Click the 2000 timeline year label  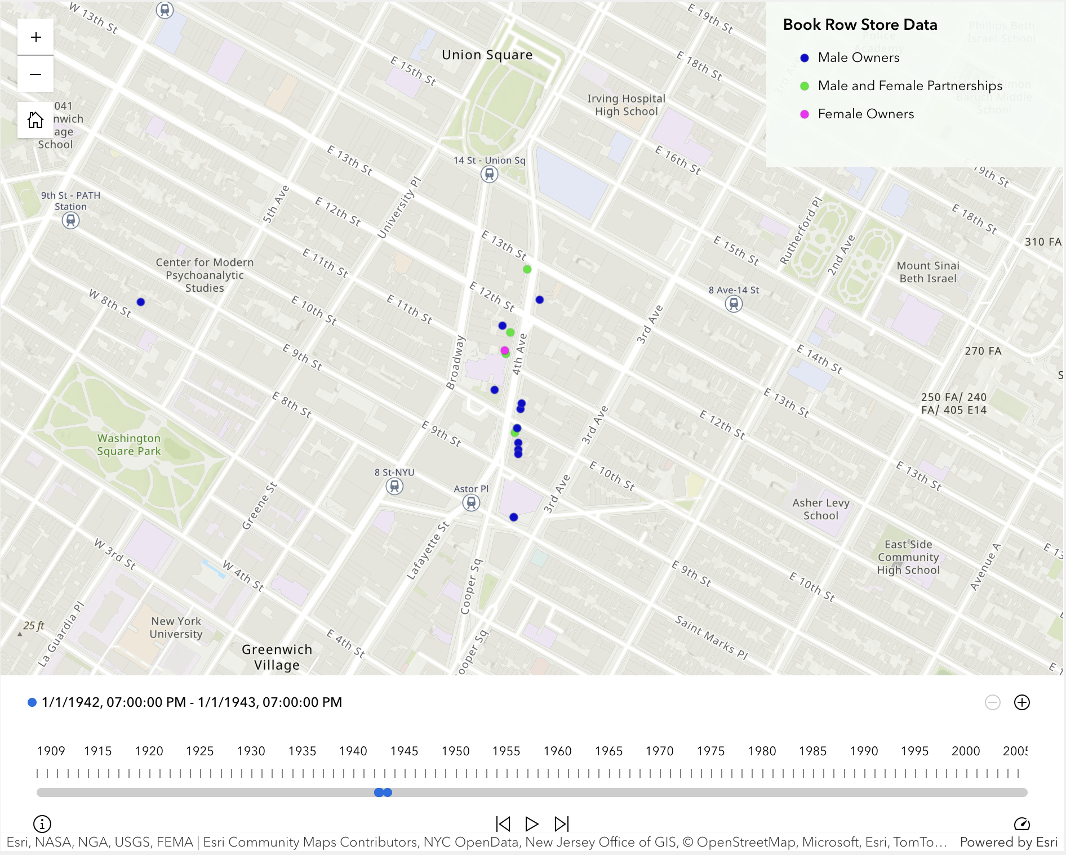(x=966, y=751)
